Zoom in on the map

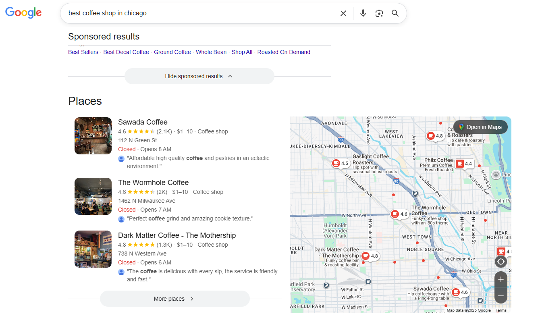click(x=501, y=279)
